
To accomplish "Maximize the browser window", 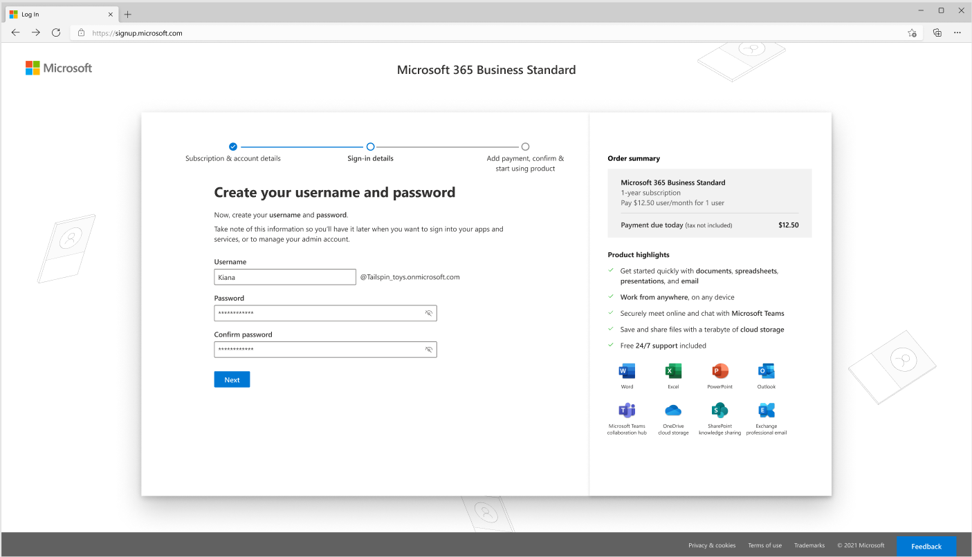I will 941,10.
